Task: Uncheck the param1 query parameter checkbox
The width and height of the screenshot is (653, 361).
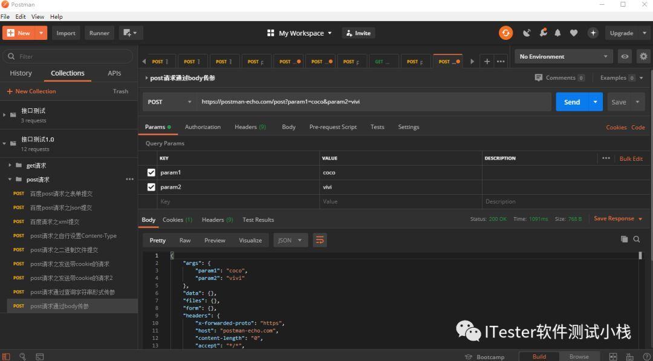Action: pyautogui.click(x=151, y=172)
